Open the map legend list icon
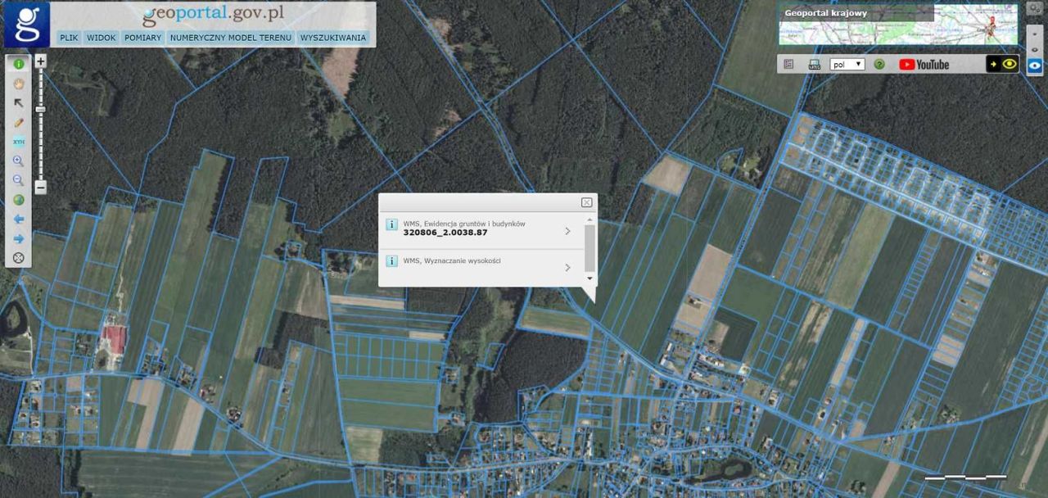The width and height of the screenshot is (1048, 498). 788,64
